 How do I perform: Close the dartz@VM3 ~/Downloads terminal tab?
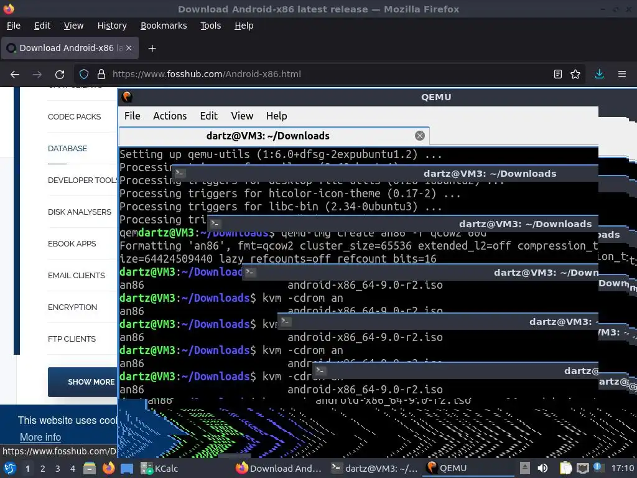[x=420, y=136]
